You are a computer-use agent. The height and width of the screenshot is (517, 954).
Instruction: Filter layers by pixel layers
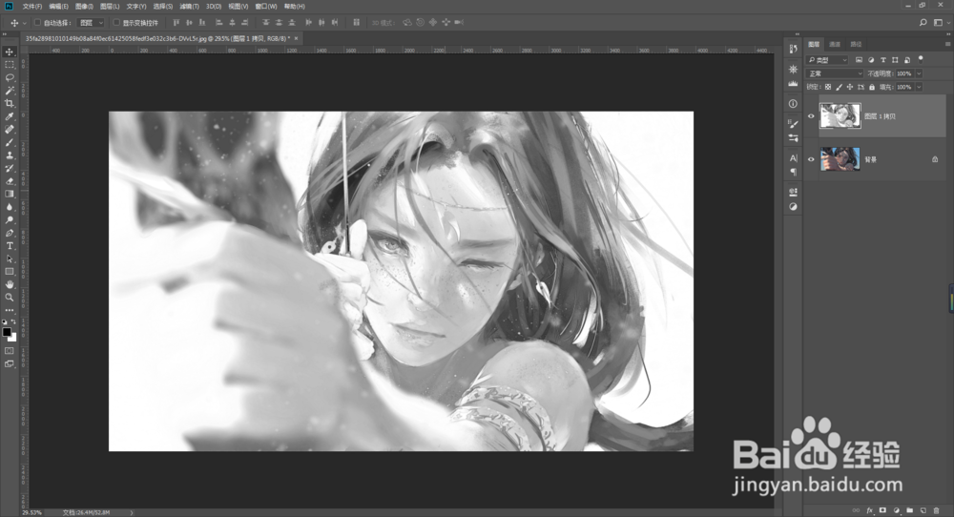[x=860, y=59]
